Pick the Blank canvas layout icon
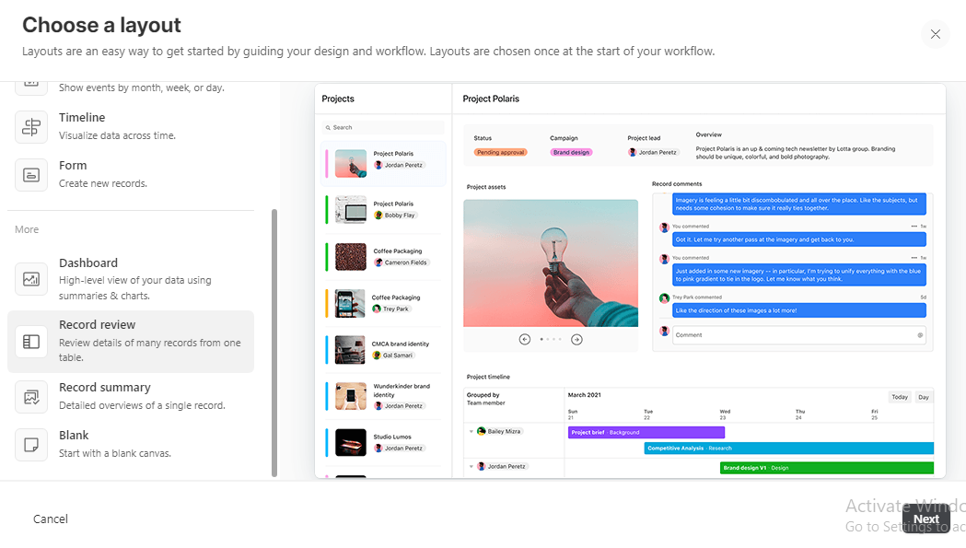 31,443
